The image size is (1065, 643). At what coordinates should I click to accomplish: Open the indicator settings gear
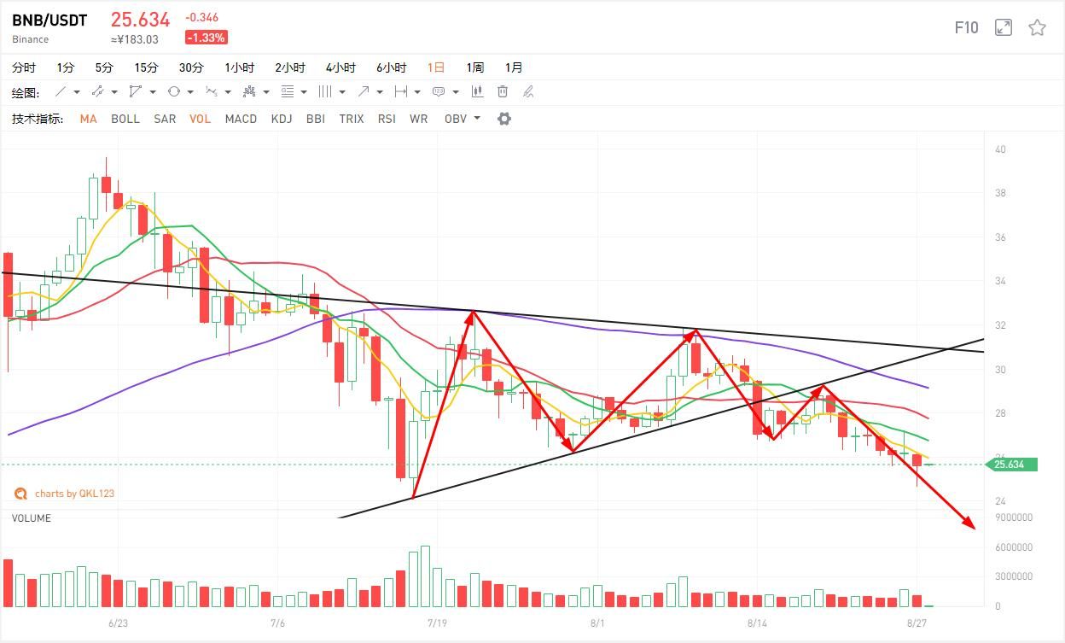click(504, 119)
